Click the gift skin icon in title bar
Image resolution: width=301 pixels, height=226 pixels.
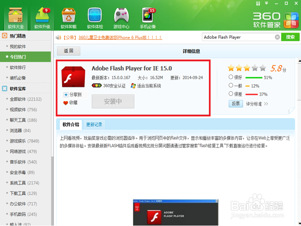[258, 3]
